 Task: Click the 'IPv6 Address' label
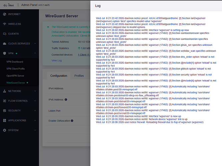point(56,100)
